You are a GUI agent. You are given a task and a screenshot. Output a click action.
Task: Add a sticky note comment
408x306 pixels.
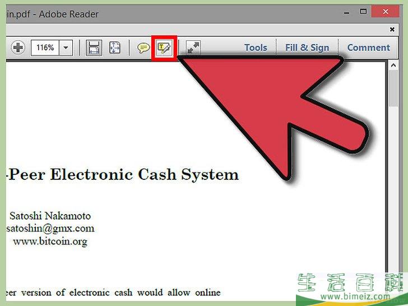(143, 48)
